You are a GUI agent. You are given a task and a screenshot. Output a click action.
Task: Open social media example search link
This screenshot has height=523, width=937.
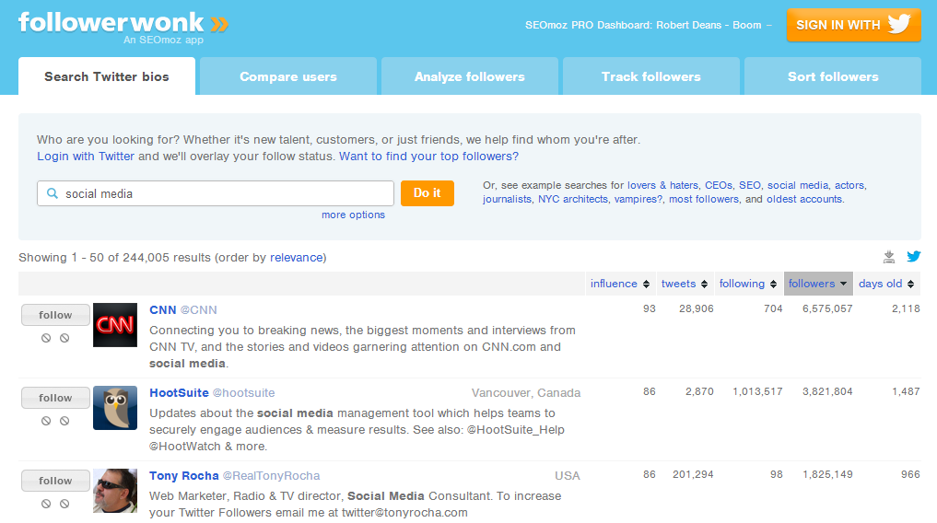[798, 185]
